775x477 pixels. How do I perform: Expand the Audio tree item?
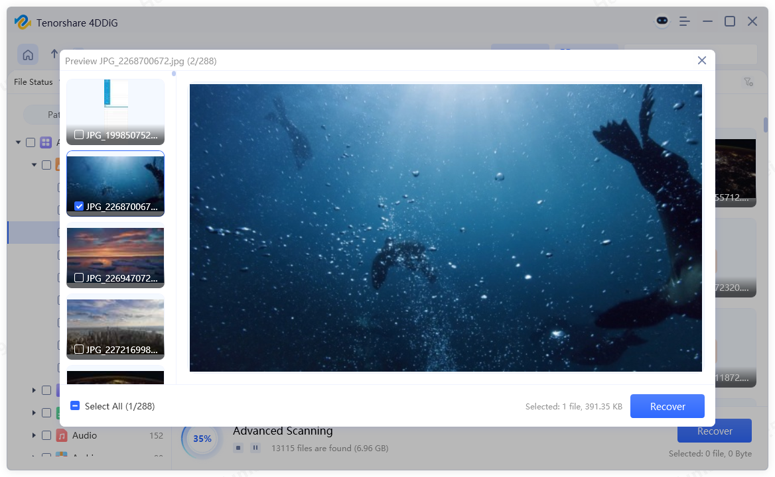(35, 435)
